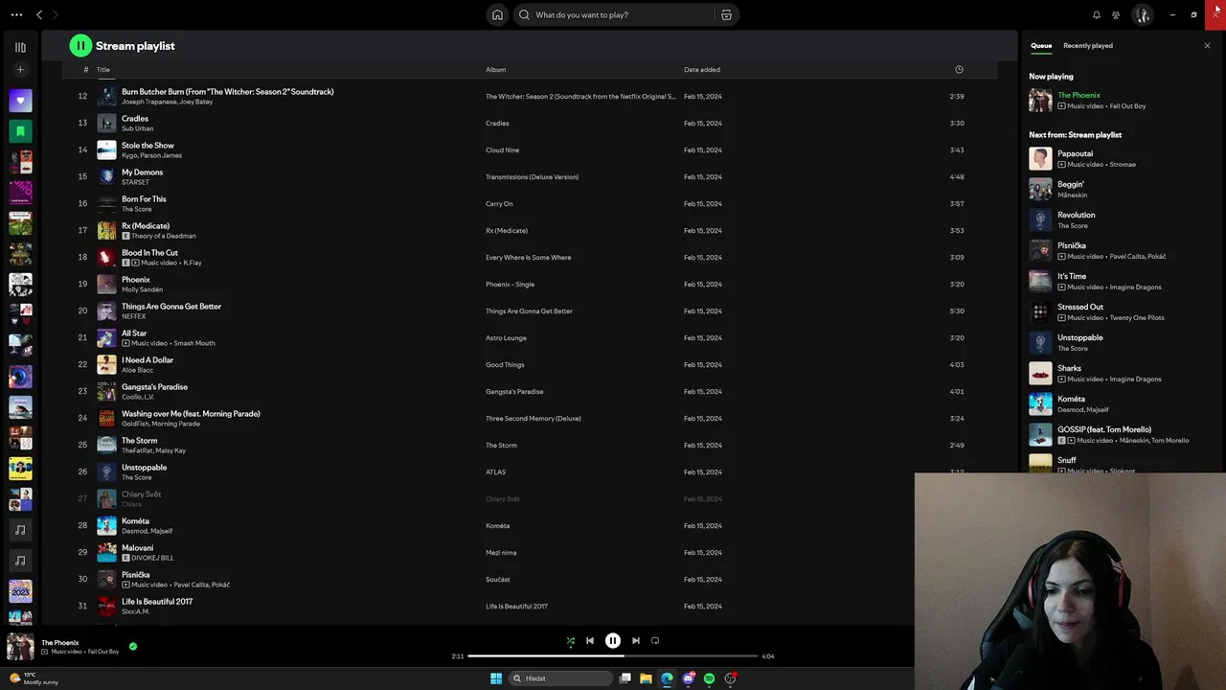This screenshot has height=690, width=1226.
Task: Sort by Date added column header
Action: (702, 69)
